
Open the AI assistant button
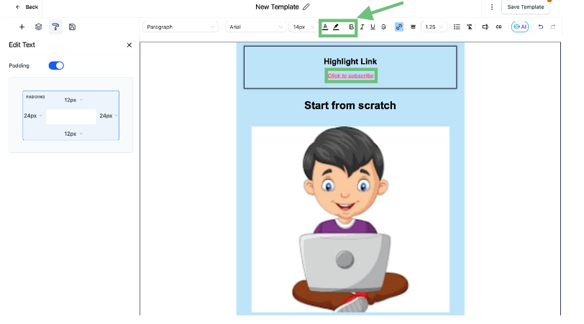pos(519,27)
